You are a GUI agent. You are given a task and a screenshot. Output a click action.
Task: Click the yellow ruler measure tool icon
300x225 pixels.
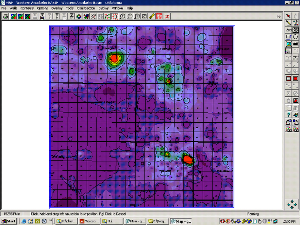pyautogui.click(x=152, y=16)
